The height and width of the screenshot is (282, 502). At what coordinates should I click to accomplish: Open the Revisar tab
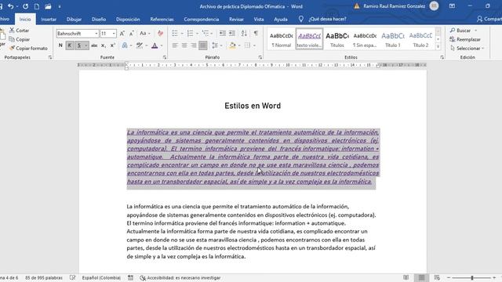coord(236,19)
